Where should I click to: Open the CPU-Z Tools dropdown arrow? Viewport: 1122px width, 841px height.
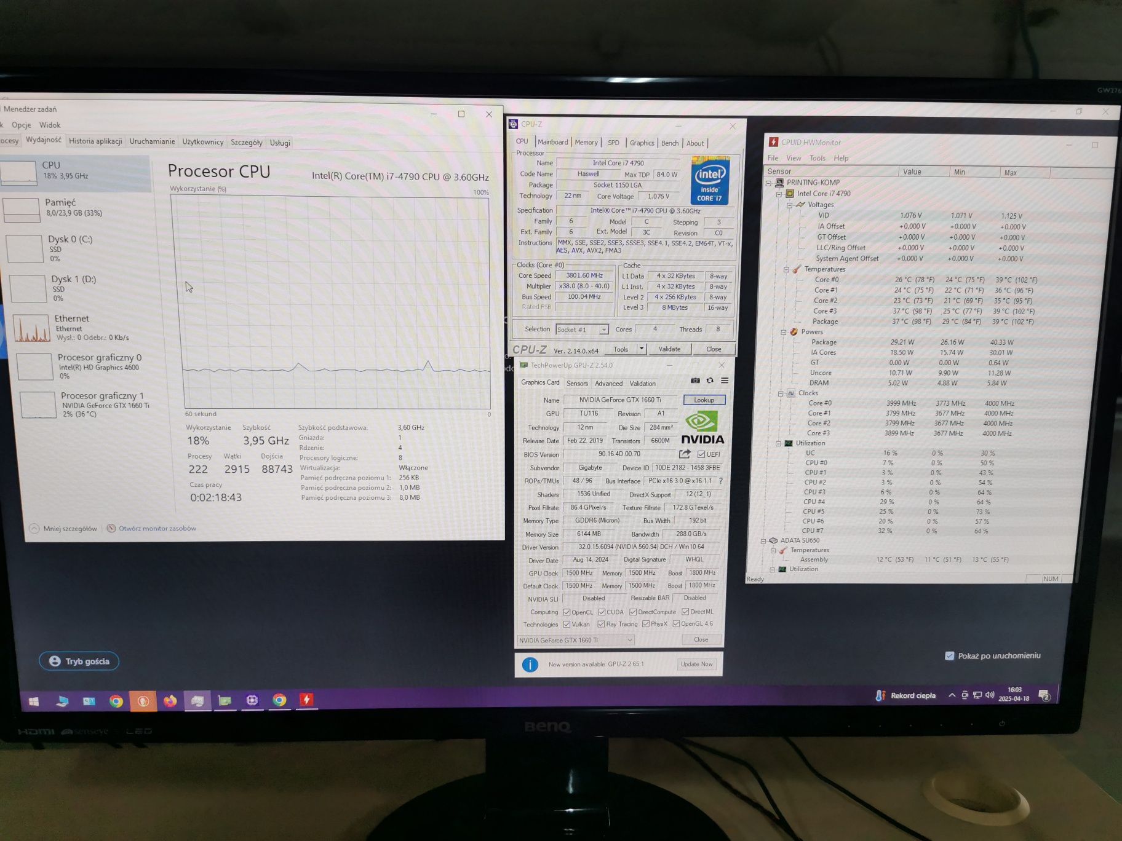coord(641,349)
